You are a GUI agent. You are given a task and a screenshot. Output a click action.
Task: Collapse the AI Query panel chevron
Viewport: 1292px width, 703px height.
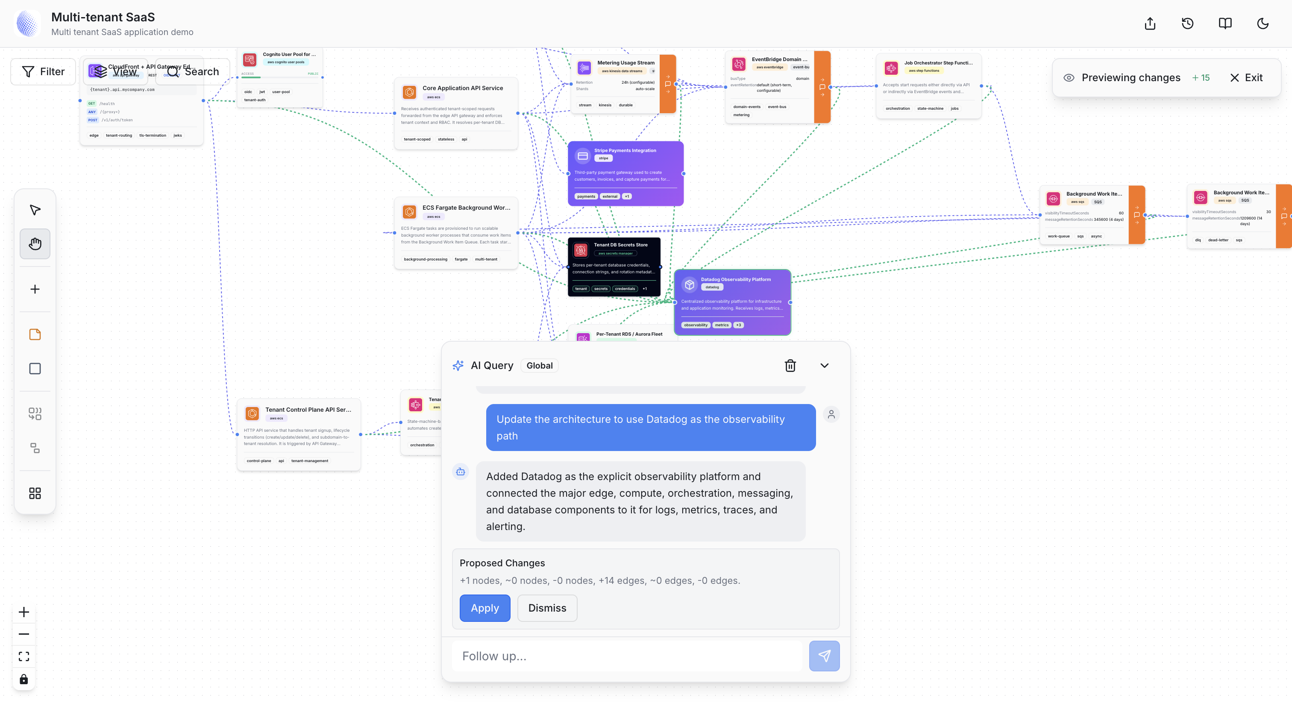(825, 366)
